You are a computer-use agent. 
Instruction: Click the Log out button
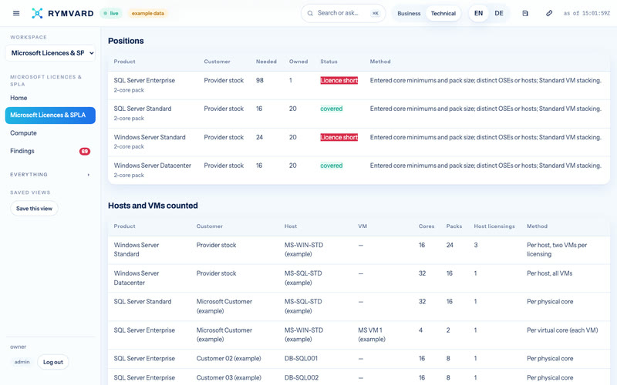coord(53,362)
